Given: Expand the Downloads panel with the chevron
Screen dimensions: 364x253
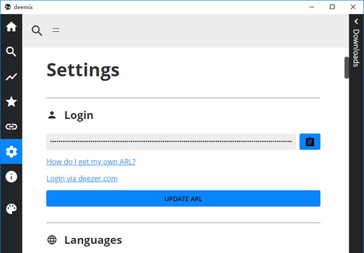Looking at the screenshot, I should pos(356,21).
